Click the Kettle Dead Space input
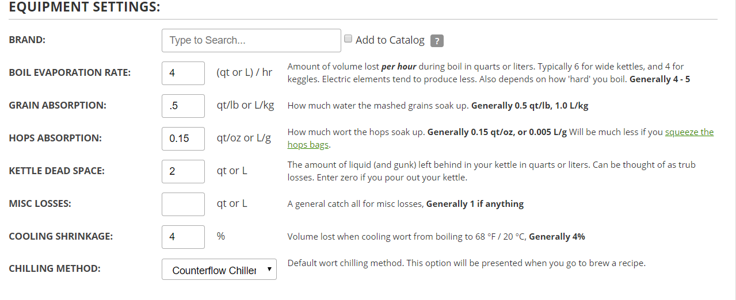 tap(183, 171)
